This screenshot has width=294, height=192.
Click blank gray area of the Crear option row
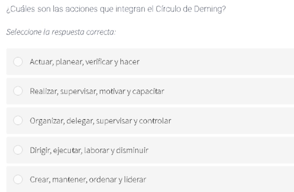point(219,179)
